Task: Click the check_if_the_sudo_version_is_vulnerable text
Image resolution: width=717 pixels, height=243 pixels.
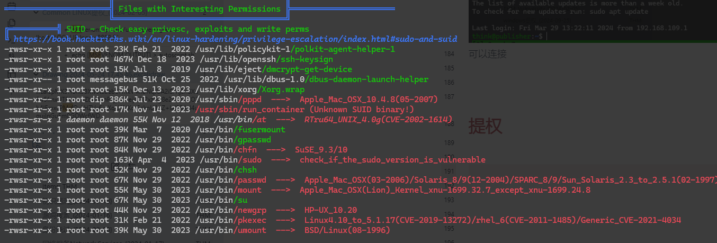Action: click(392, 159)
